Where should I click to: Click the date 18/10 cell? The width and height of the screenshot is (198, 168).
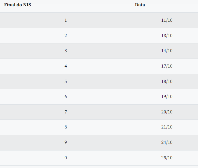coord(167,81)
